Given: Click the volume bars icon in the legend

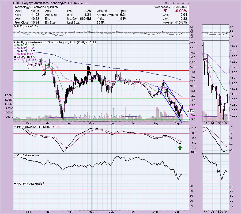Looking at the screenshot, I should [15, 57].
